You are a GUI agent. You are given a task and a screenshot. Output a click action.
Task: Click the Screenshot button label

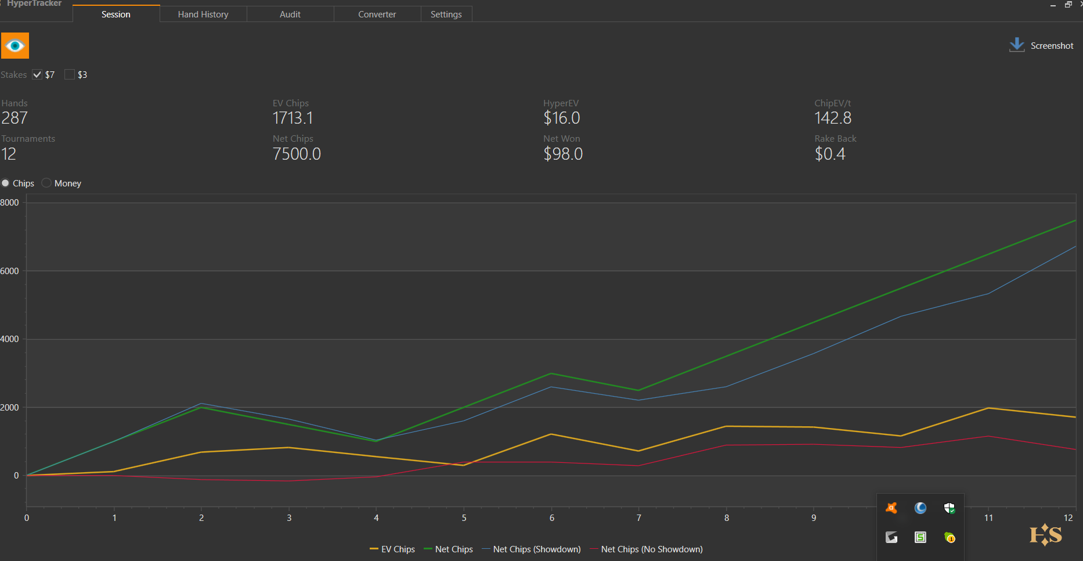[1052, 46]
